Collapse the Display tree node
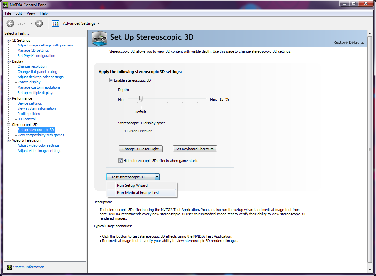 (x=8, y=61)
